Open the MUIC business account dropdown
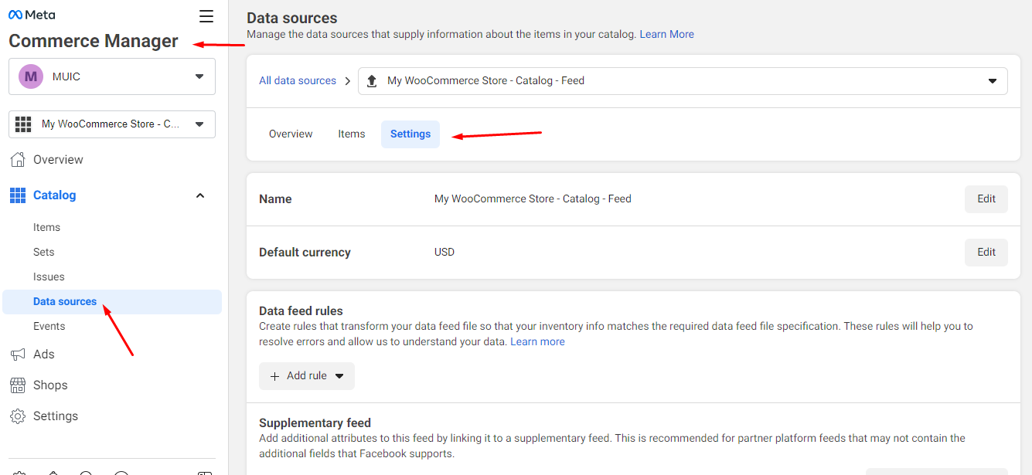Image resolution: width=1032 pixels, height=475 pixels. coord(112,76)
